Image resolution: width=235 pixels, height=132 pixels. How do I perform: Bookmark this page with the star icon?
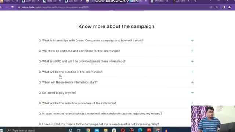click(217, 7)
